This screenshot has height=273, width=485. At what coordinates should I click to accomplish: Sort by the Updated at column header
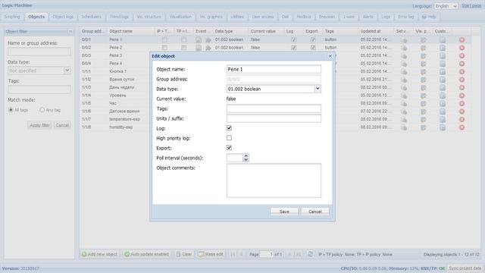tap(376, 31)
